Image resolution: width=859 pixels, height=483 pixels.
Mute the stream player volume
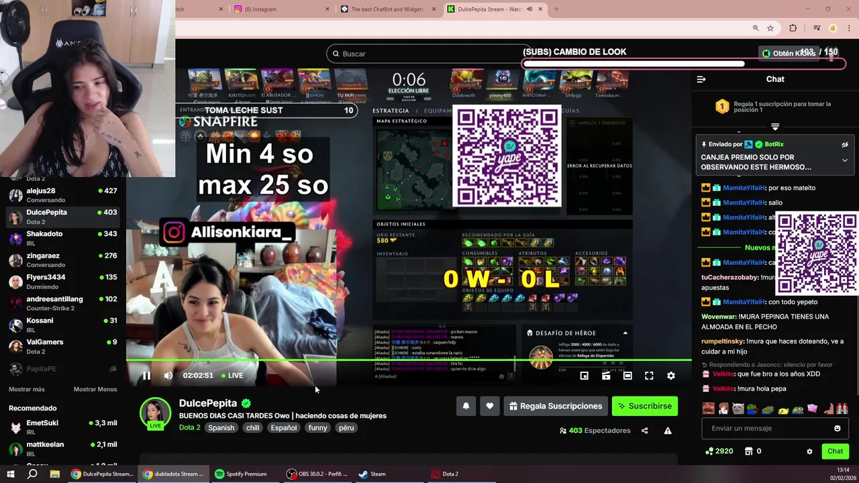(x=168, y=376)
